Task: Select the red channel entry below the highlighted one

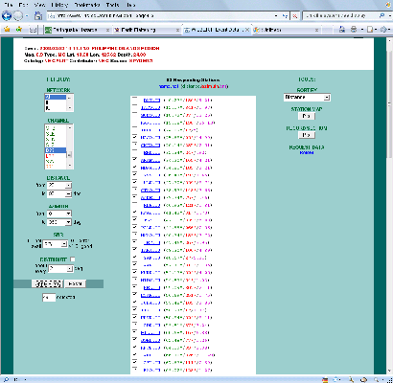Action: 56,156
